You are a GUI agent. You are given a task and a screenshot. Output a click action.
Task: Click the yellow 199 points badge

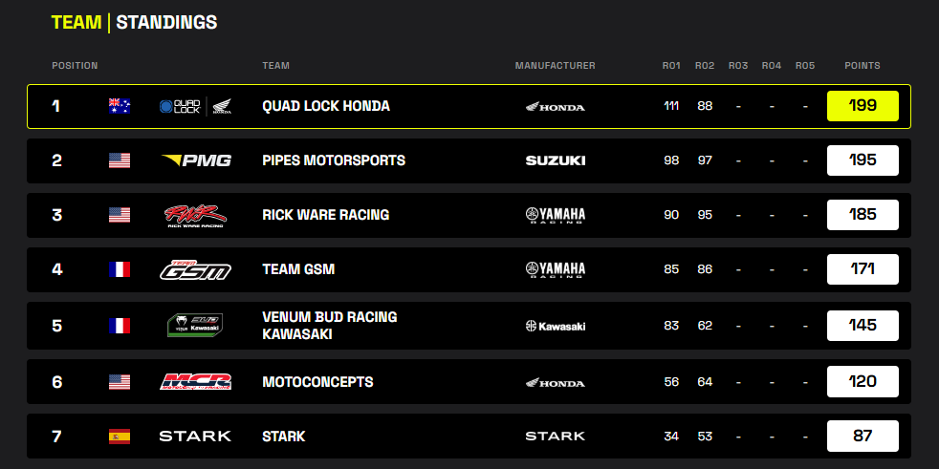863,106
